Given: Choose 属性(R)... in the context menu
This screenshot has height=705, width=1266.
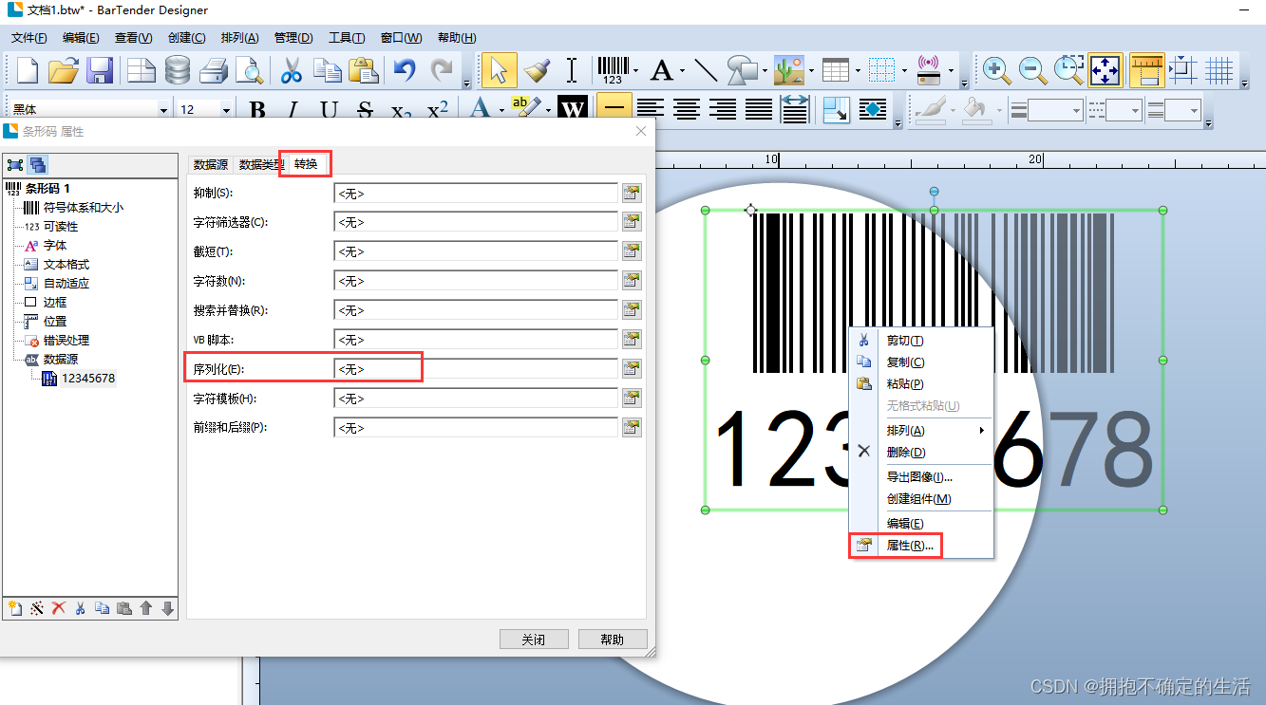Looking at the screenshot, I should pos(910,546).
